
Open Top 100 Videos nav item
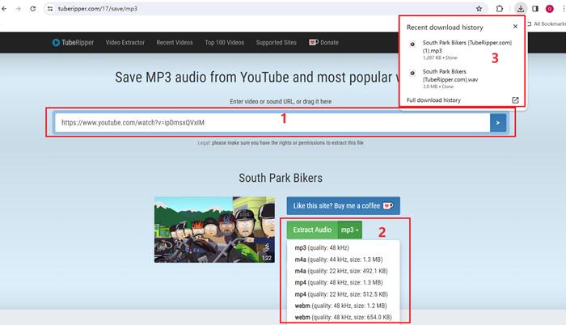point(225,43)
